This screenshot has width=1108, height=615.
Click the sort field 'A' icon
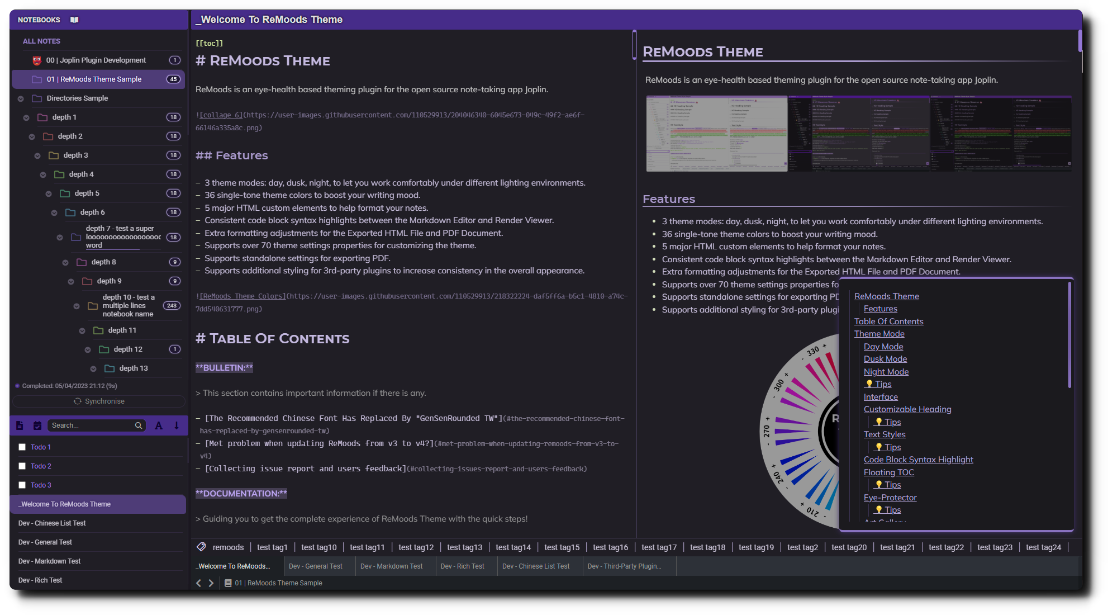(159, 425)
